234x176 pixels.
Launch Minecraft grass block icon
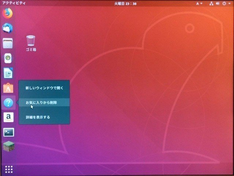(9, 147)
